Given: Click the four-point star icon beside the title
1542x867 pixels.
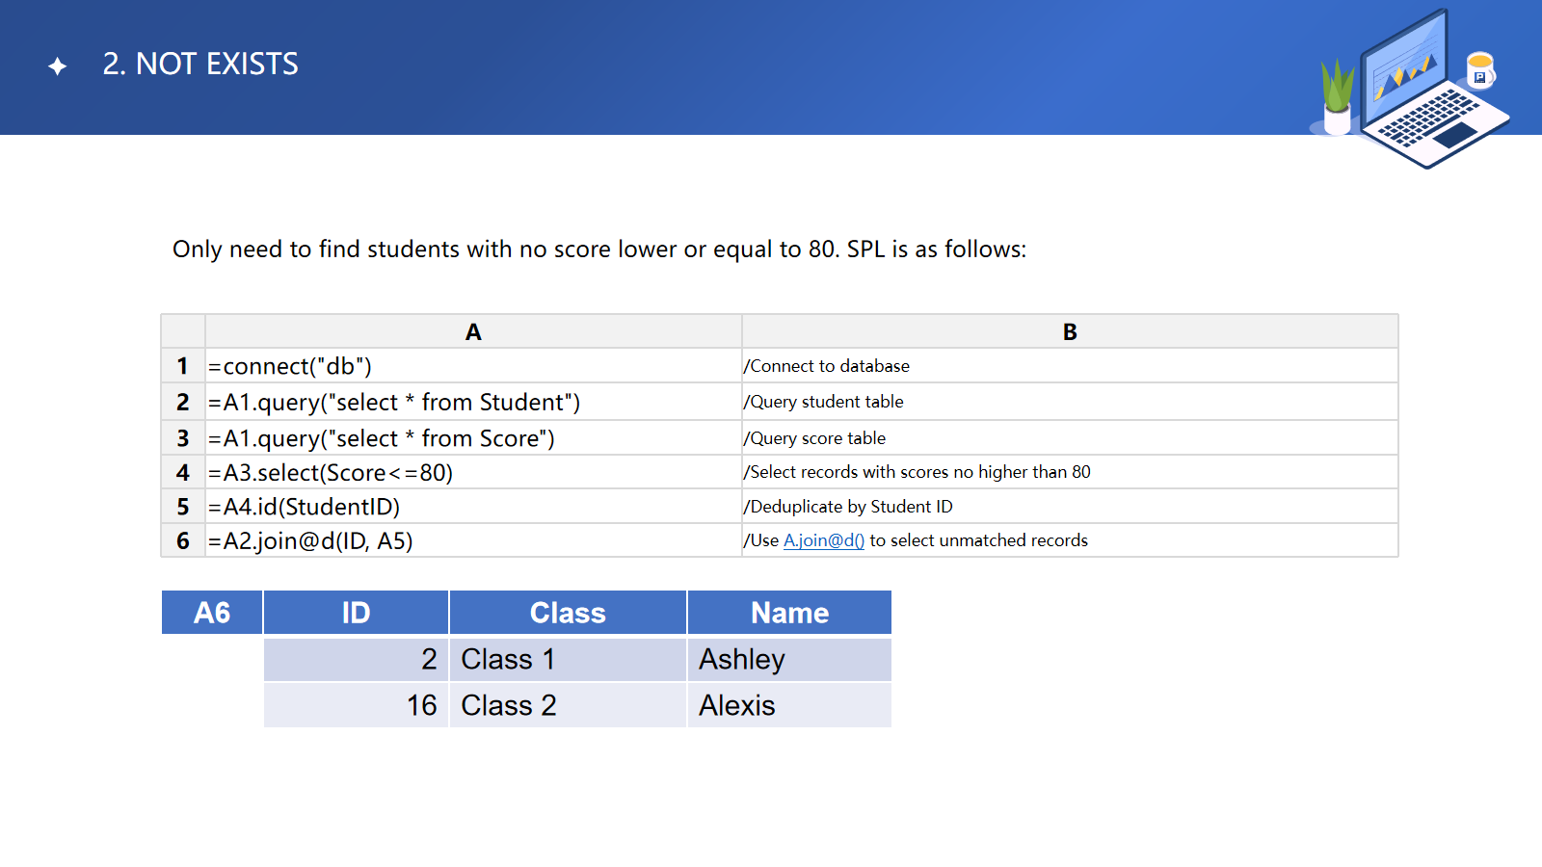Looking at the screenshot, I should [x=58, y=66].
